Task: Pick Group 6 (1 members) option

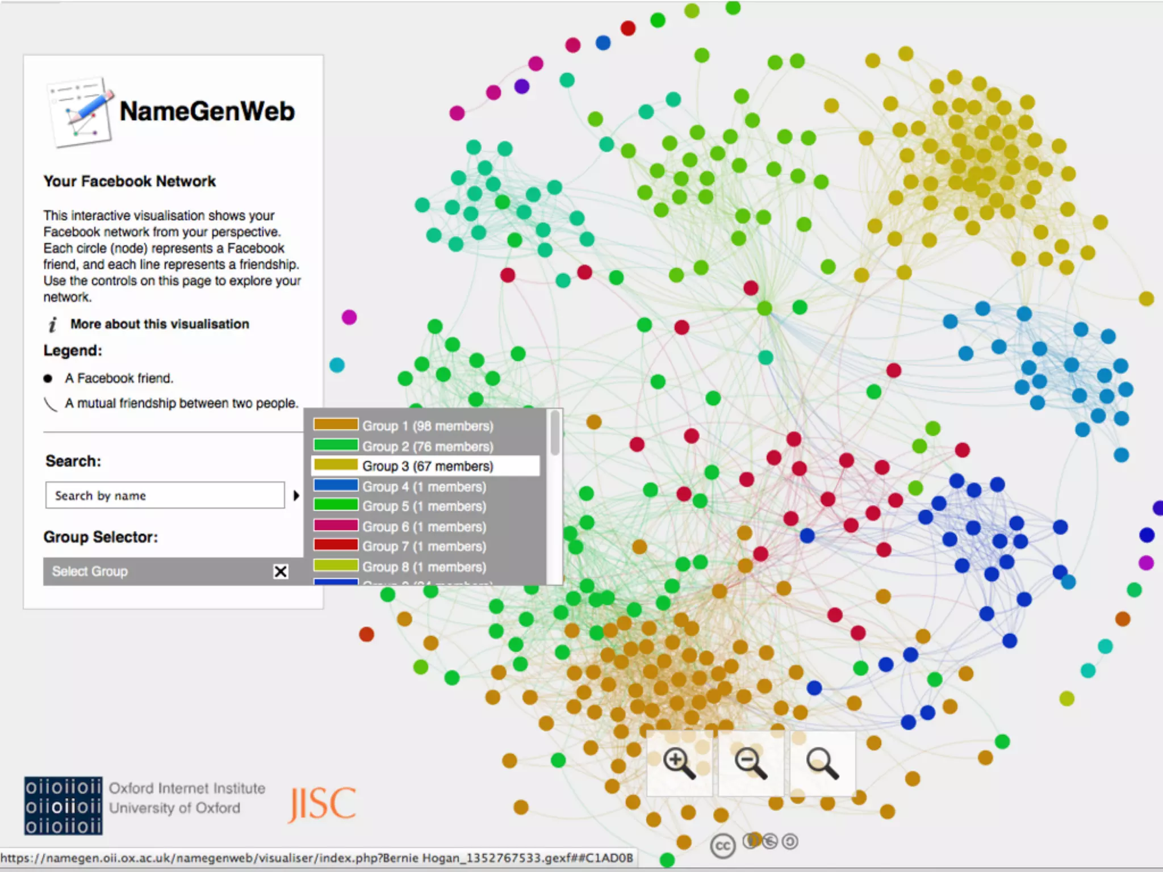Action: pyautogui.click(x=424, y=526)
